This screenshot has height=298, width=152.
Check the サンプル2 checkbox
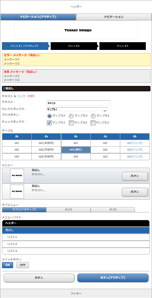click(71, 123)
